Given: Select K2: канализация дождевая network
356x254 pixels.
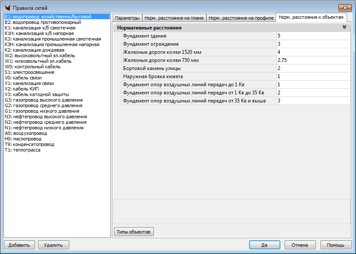Looking at the screenshot, I should coord(34,50).
